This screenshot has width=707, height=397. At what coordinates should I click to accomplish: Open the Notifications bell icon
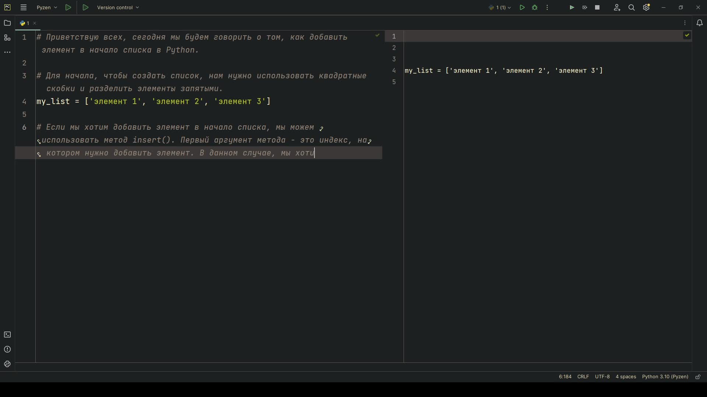pyautogui.click(x=700, y=23)
